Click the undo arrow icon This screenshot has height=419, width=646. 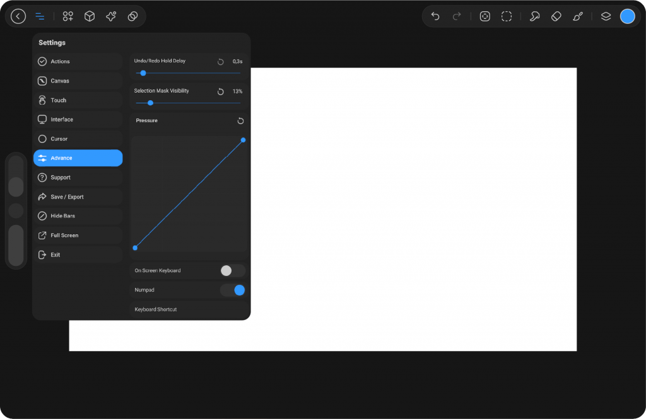pyautogui.click(x=435, y=16)
